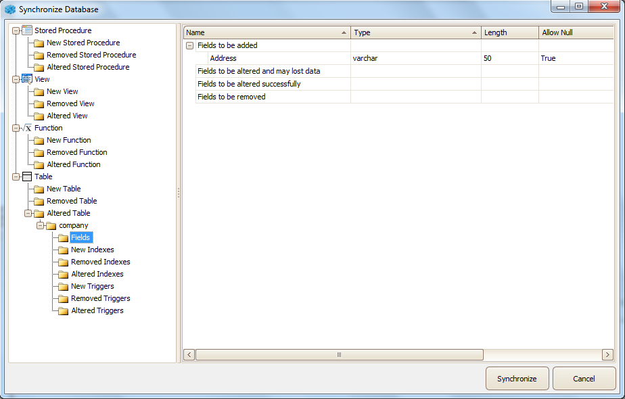Screen dimensions: 625x399
Task: Click the Stored Procedure node icon
Action: 26,30
